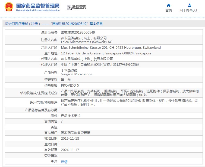Click National Medical Products Administration subtitle
Screen dimensions: 205x167
[x=38, y=11]
